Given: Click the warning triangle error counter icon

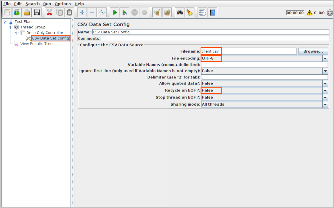Looking at the screenshot, I should [309, 13].
